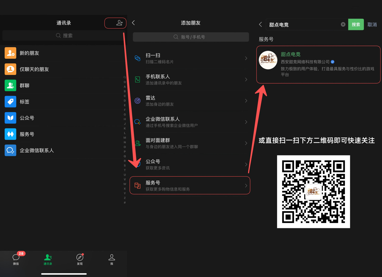Expand the 手机联系人 row chevron
This screenshot has width=382, height=277.
click(x=246, y=80)
